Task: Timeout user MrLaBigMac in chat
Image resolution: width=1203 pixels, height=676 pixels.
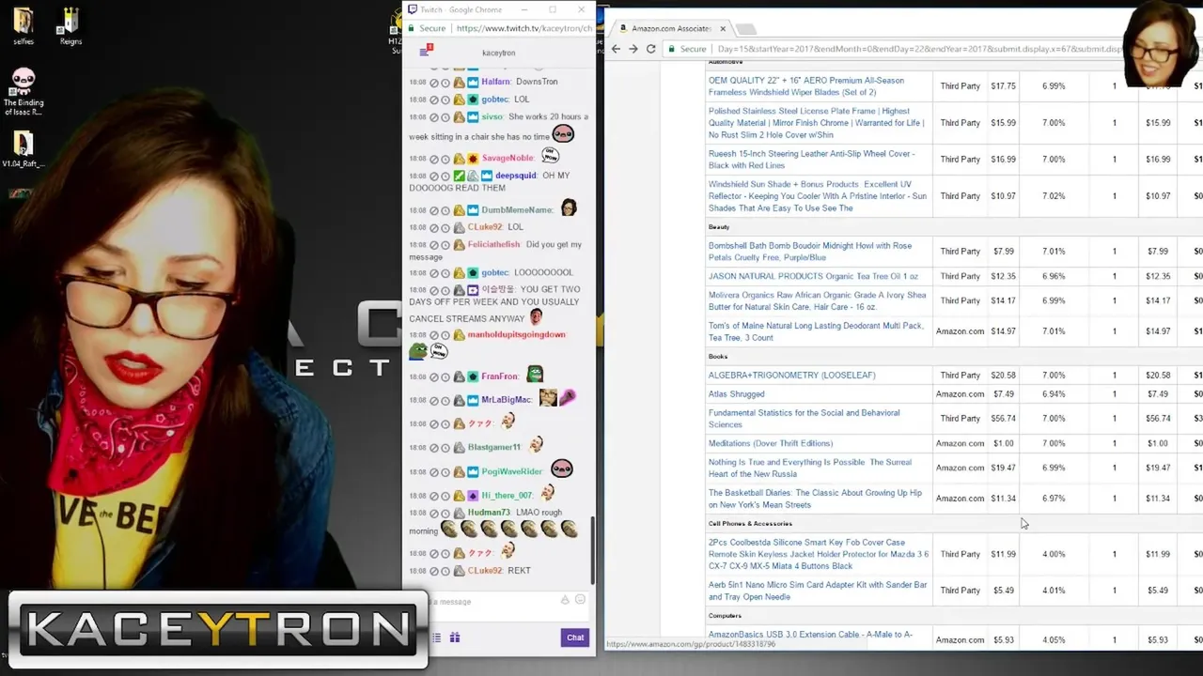Action: [445, 401]
